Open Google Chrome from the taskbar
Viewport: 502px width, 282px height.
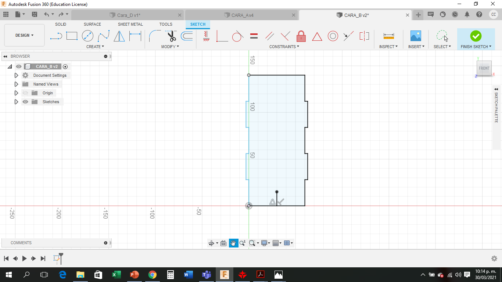tap(152, 275)
